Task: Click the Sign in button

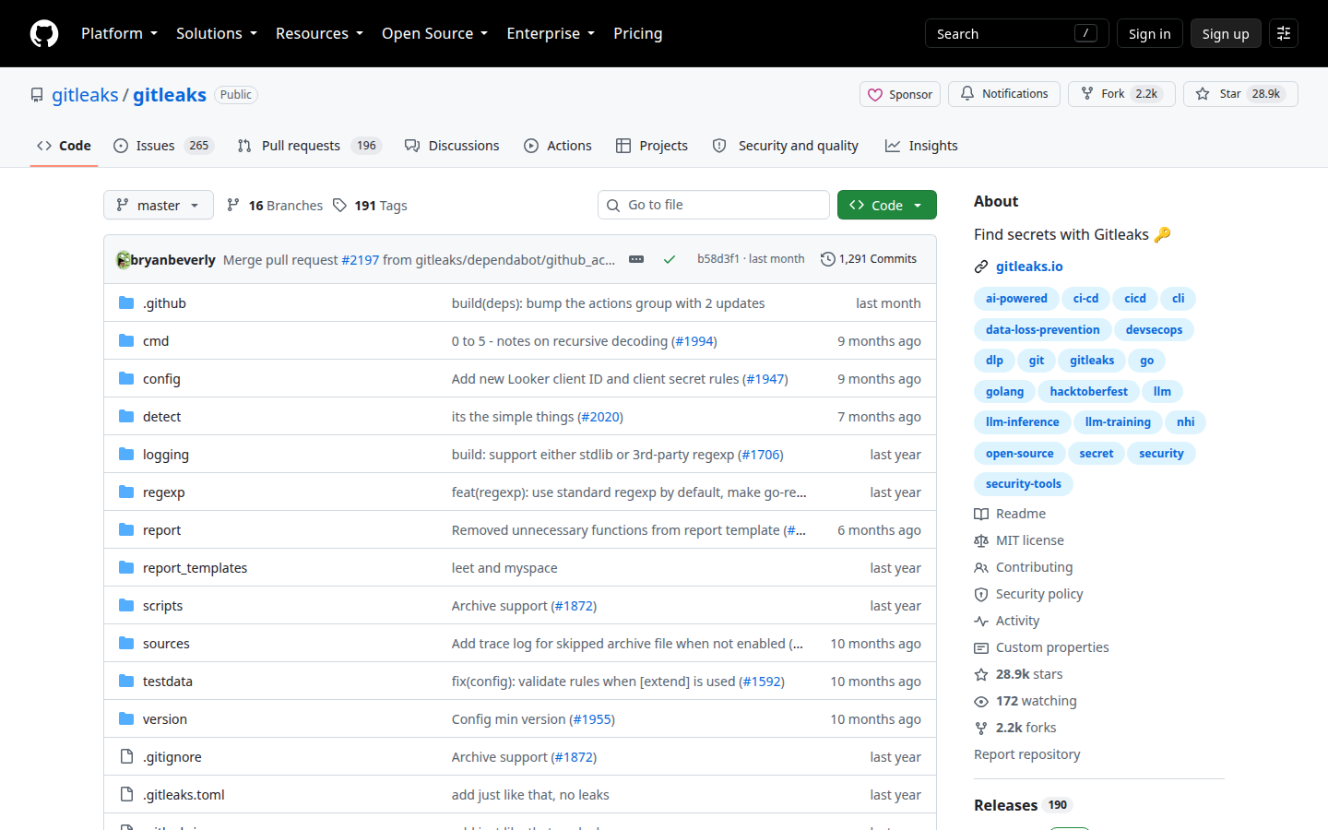Action: [x=1149, y=33]
